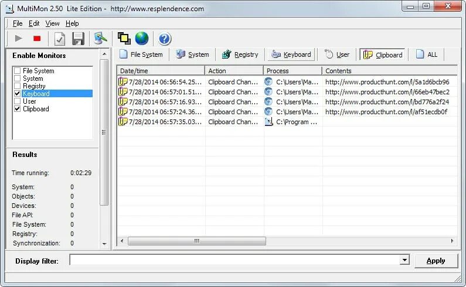The width and height of the screenshot is (466, 287).
Task: Click the C:\Program process cell
Action: [x=292, y=122]
